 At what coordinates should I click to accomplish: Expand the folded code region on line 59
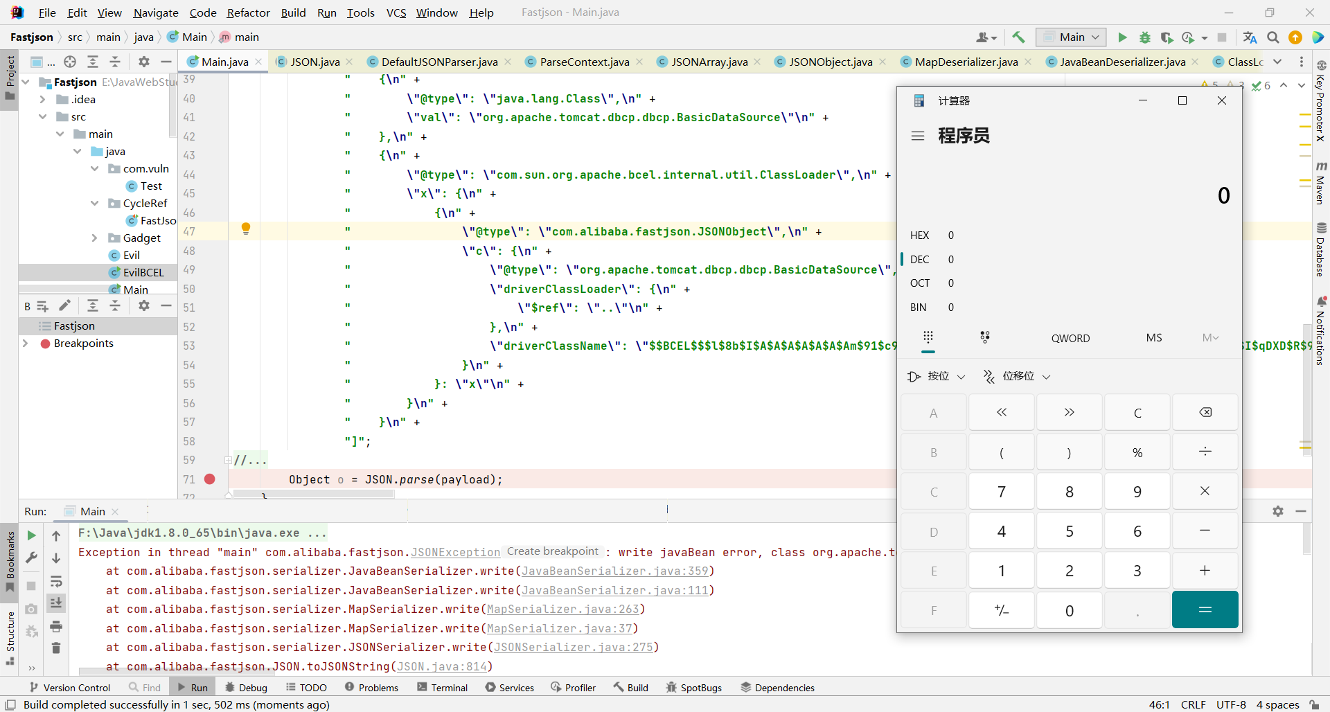tap(228, 460)
